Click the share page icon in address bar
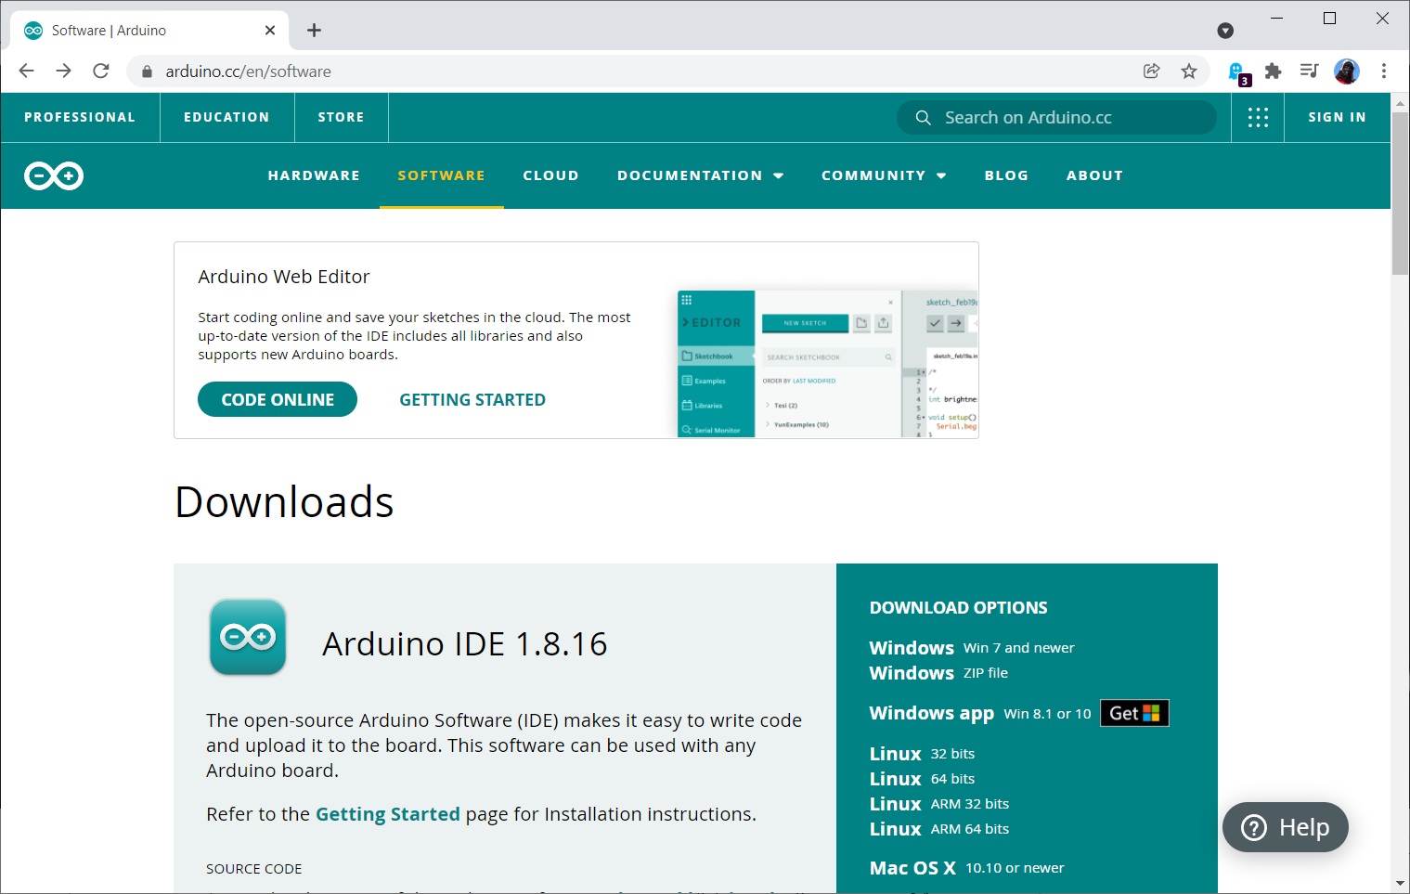The height and width of the screenshot is (894, 1410). [1152, 71]
